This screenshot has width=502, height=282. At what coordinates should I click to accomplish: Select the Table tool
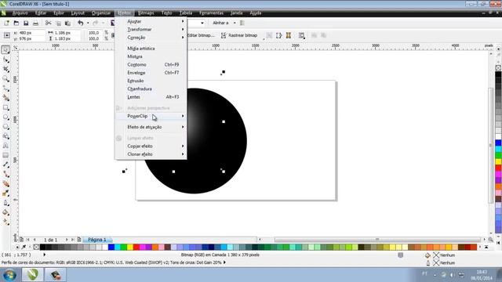5,155
